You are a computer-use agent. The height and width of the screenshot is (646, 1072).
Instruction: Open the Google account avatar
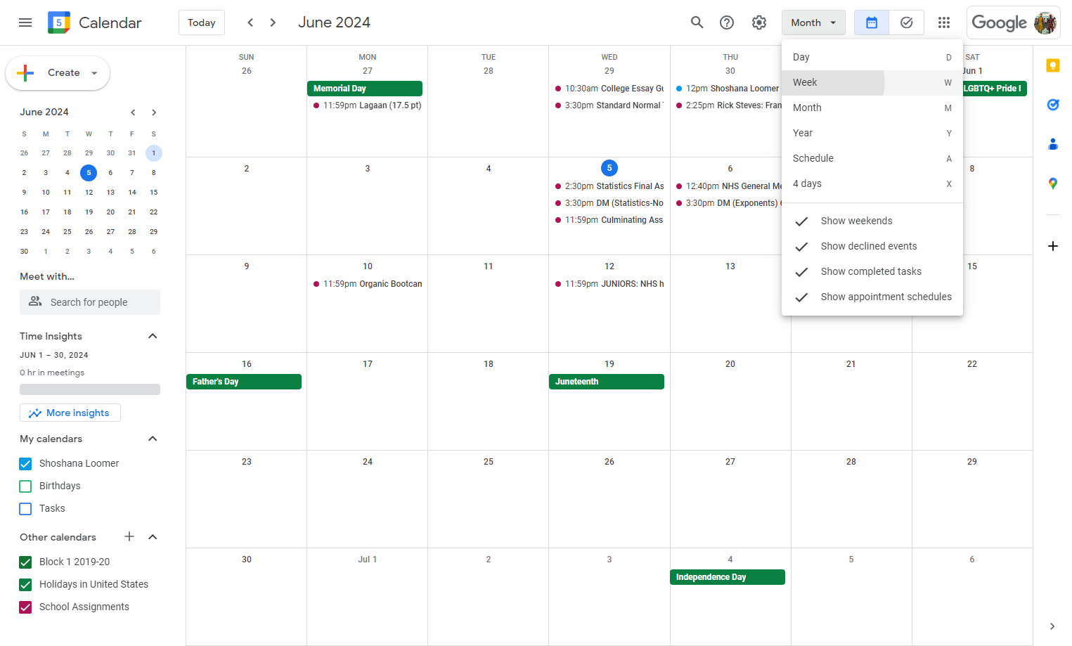click(1045, 22)
